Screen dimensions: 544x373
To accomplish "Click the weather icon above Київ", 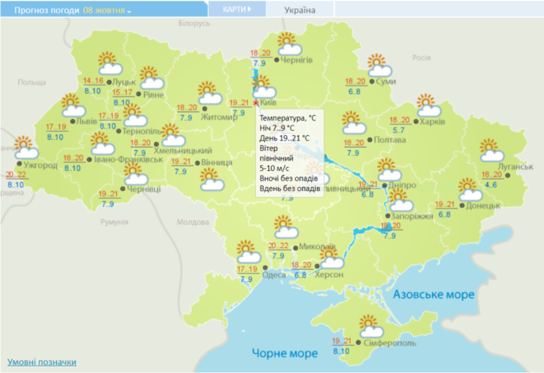I will (x=264, y=86).
